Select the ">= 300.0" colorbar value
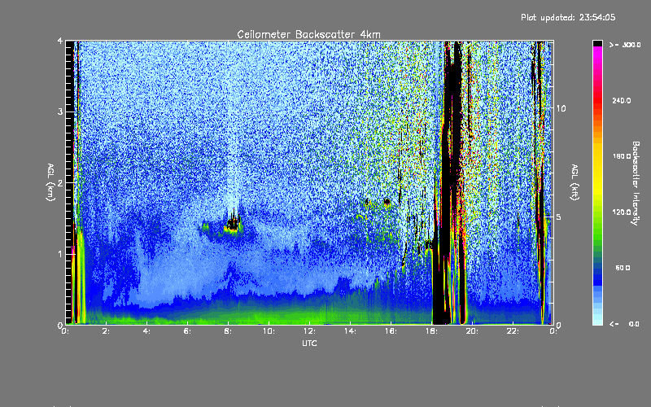The height and width of the screenshot is (407, 651). (x=625, y=45)
